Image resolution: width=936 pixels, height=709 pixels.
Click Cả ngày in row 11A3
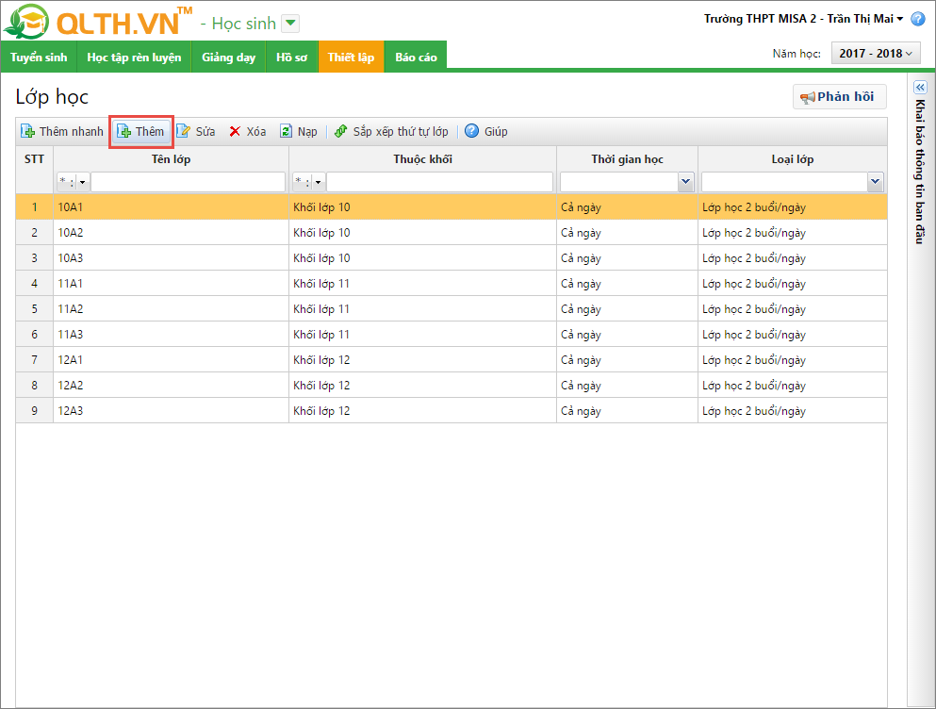coord(581,335)
